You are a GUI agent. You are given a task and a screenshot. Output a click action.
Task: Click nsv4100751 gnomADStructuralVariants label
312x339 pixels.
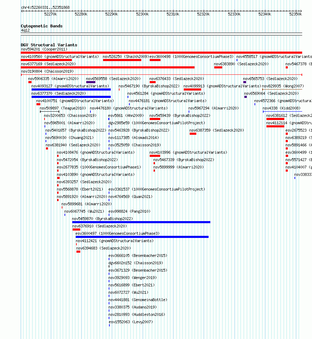(x=75, y=101)
